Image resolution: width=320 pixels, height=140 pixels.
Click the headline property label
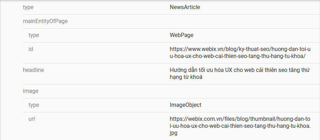coord(33,70)
